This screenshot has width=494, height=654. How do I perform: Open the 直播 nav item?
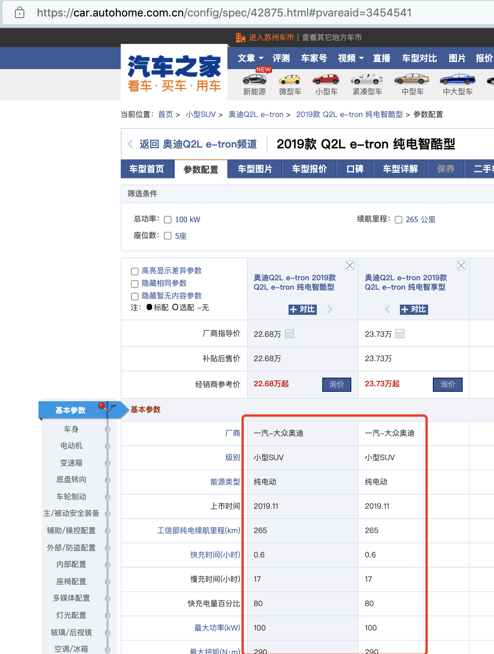(381, 58)
